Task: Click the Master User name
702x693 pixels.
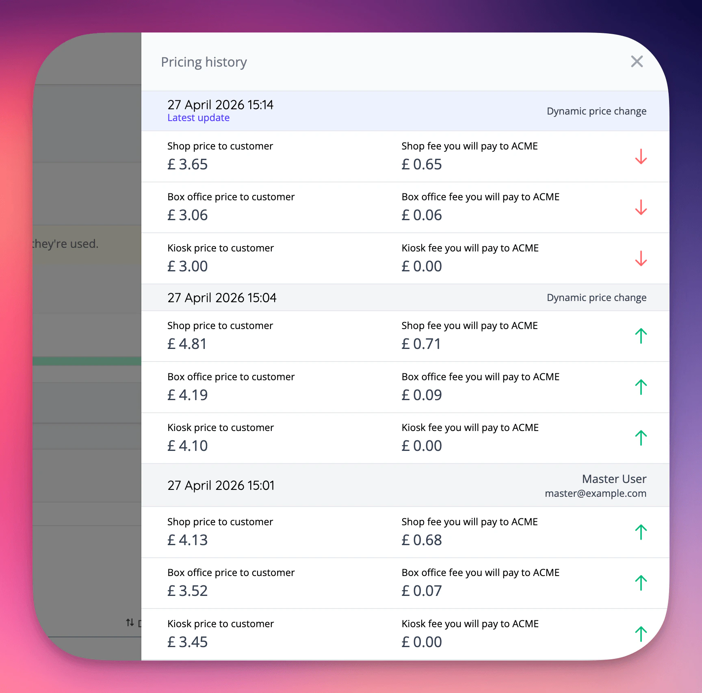Action: pos(614,479)
